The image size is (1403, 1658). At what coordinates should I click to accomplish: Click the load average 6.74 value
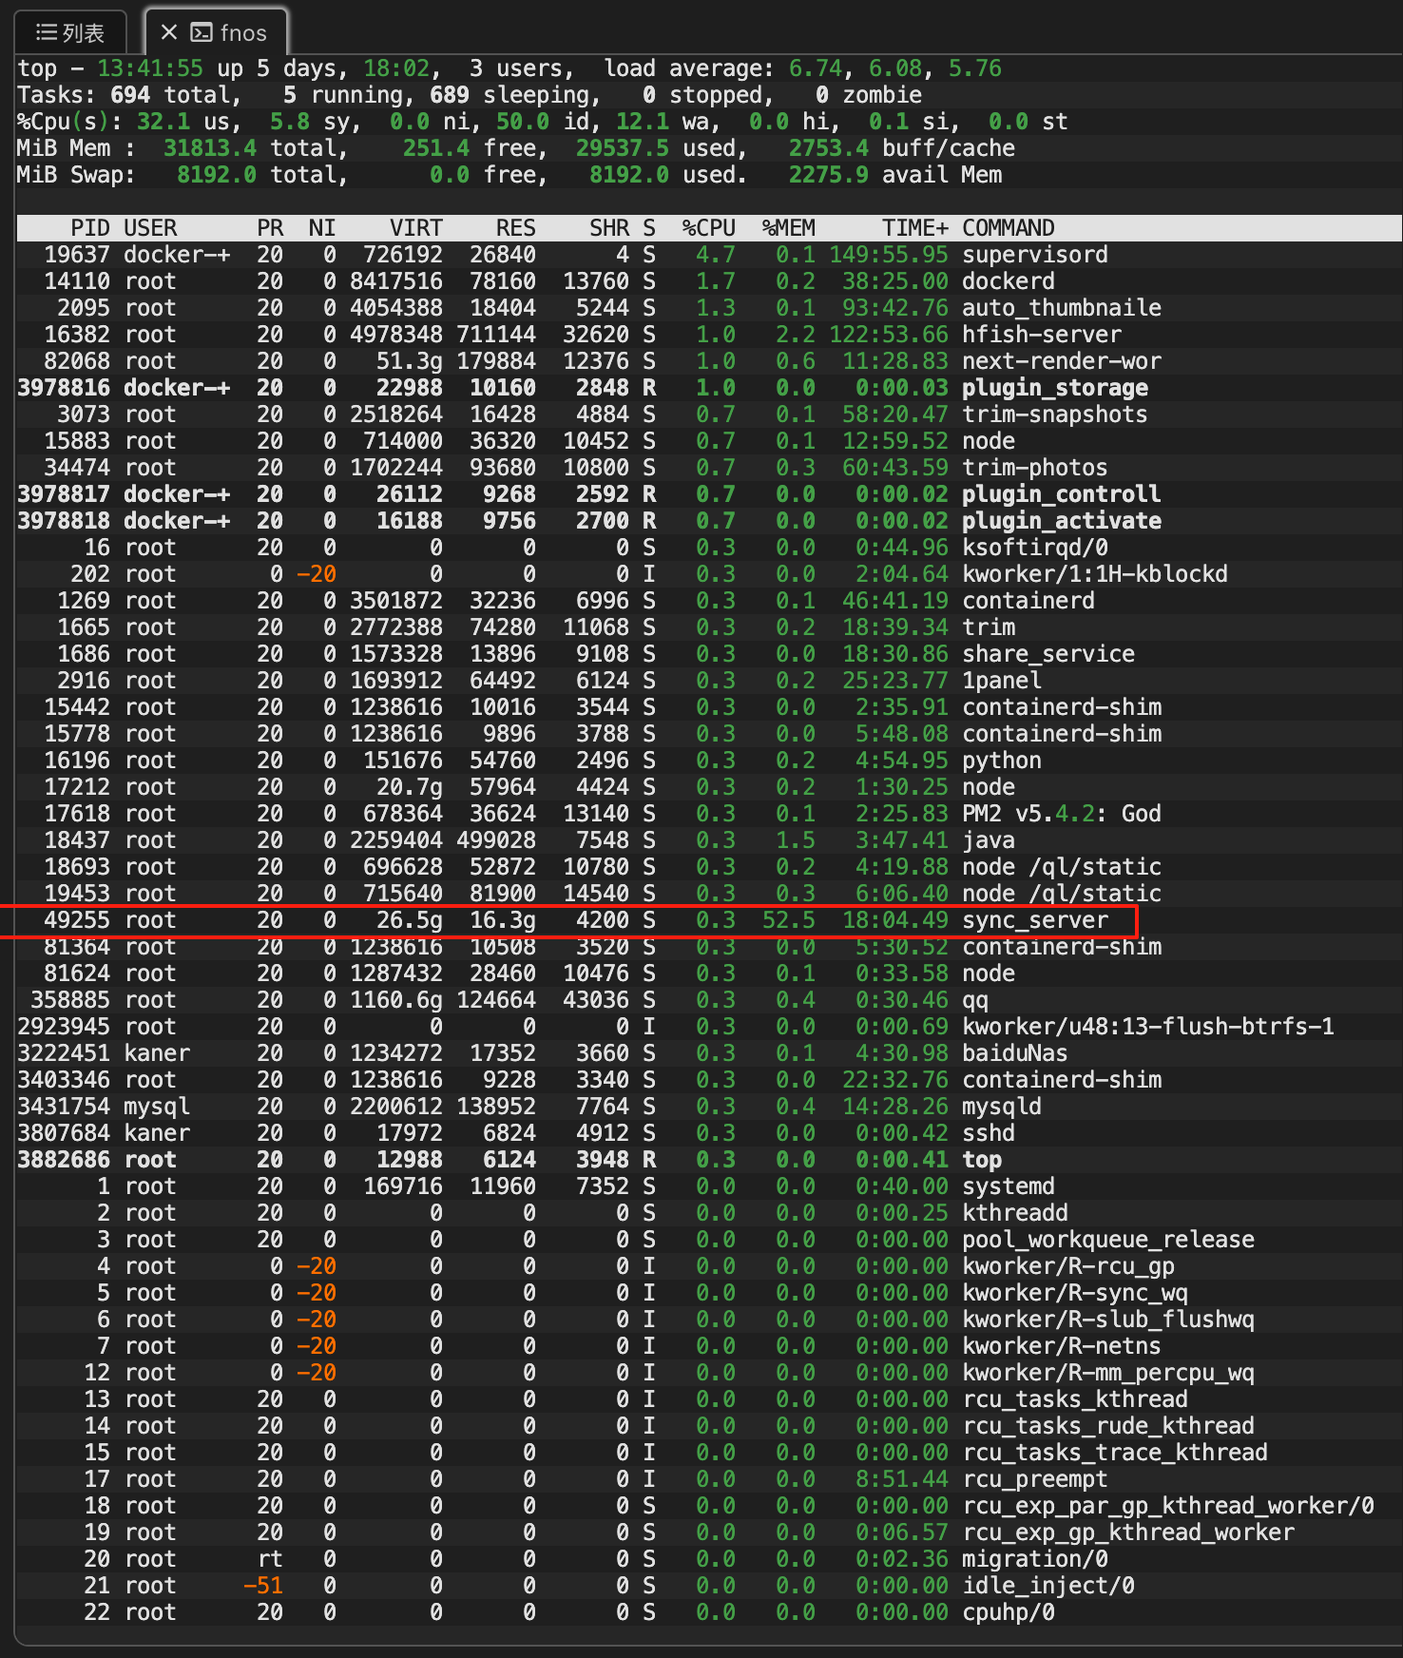[x=815, y=68]
